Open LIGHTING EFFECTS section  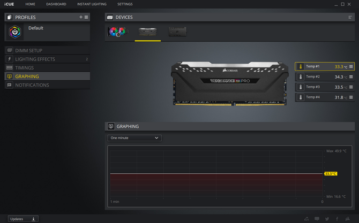47,59
